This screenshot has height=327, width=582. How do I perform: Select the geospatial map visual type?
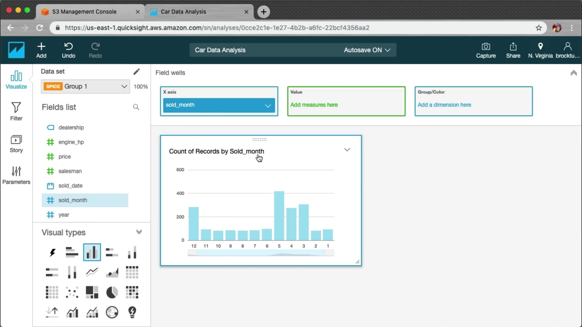112,312
